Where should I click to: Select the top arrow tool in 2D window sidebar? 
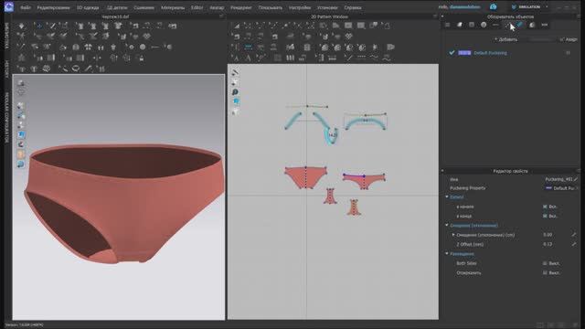point(235,72)
